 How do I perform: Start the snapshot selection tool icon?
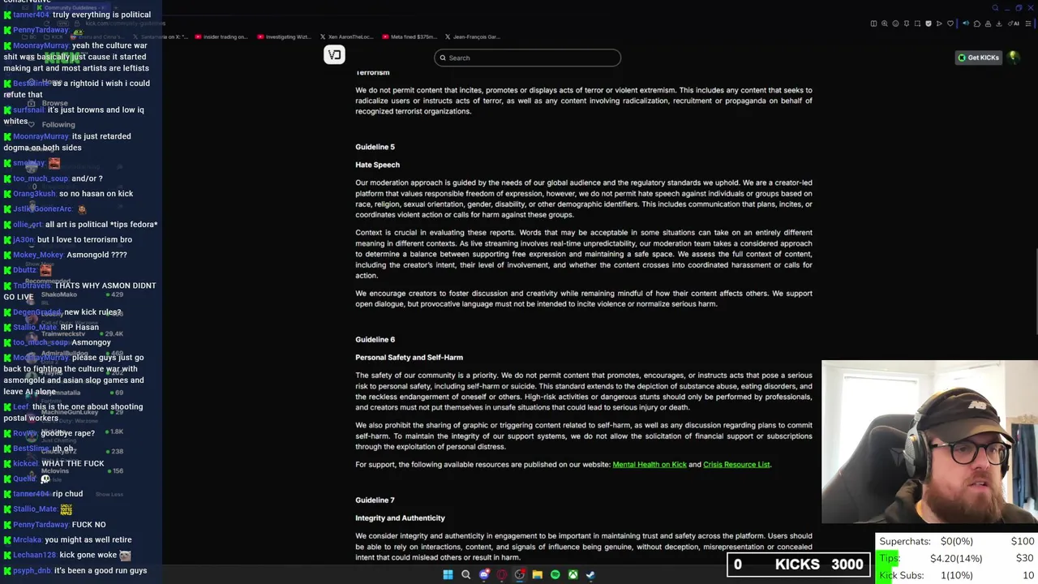coord(917,24)
